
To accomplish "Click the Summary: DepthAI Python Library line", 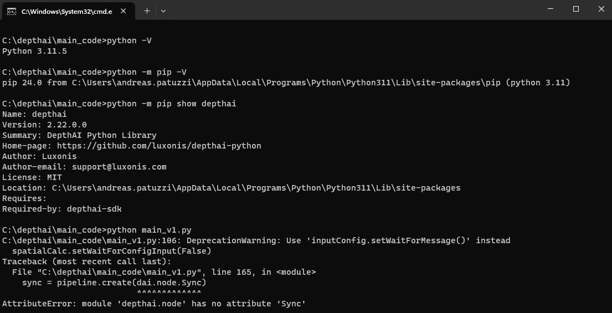I will pyautogui.click(x=79, y=135).
